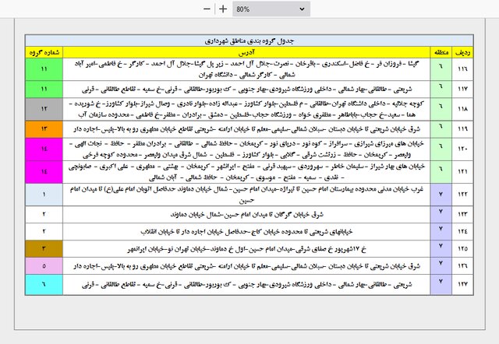Zoom out with the minus icon
This screenshot has width=499, height=344.
pyautogui.click(x=207, y=9)
